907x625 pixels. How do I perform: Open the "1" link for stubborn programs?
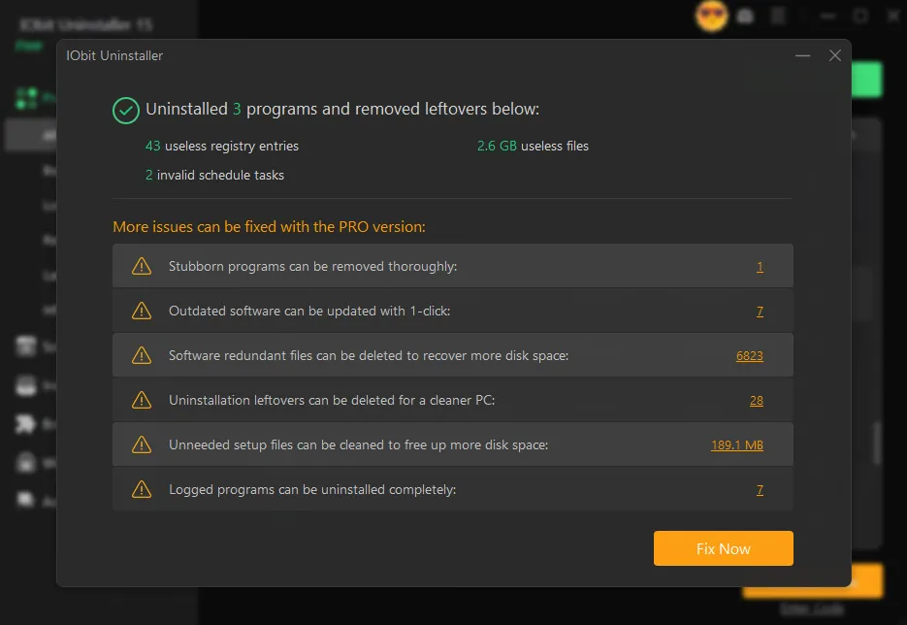[x=761, y=266]
